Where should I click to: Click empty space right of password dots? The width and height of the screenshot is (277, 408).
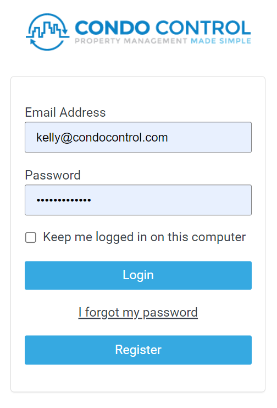point(171,200)
